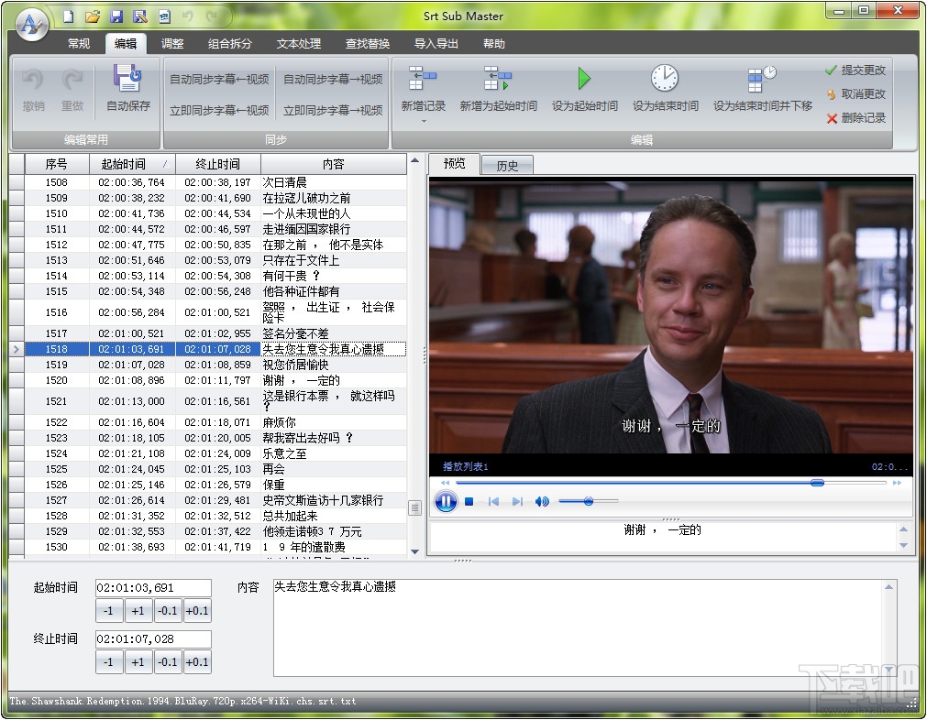927x720 pixels.
Task: Click the 终止时间 input field
Action: click(x=153, y=639)
